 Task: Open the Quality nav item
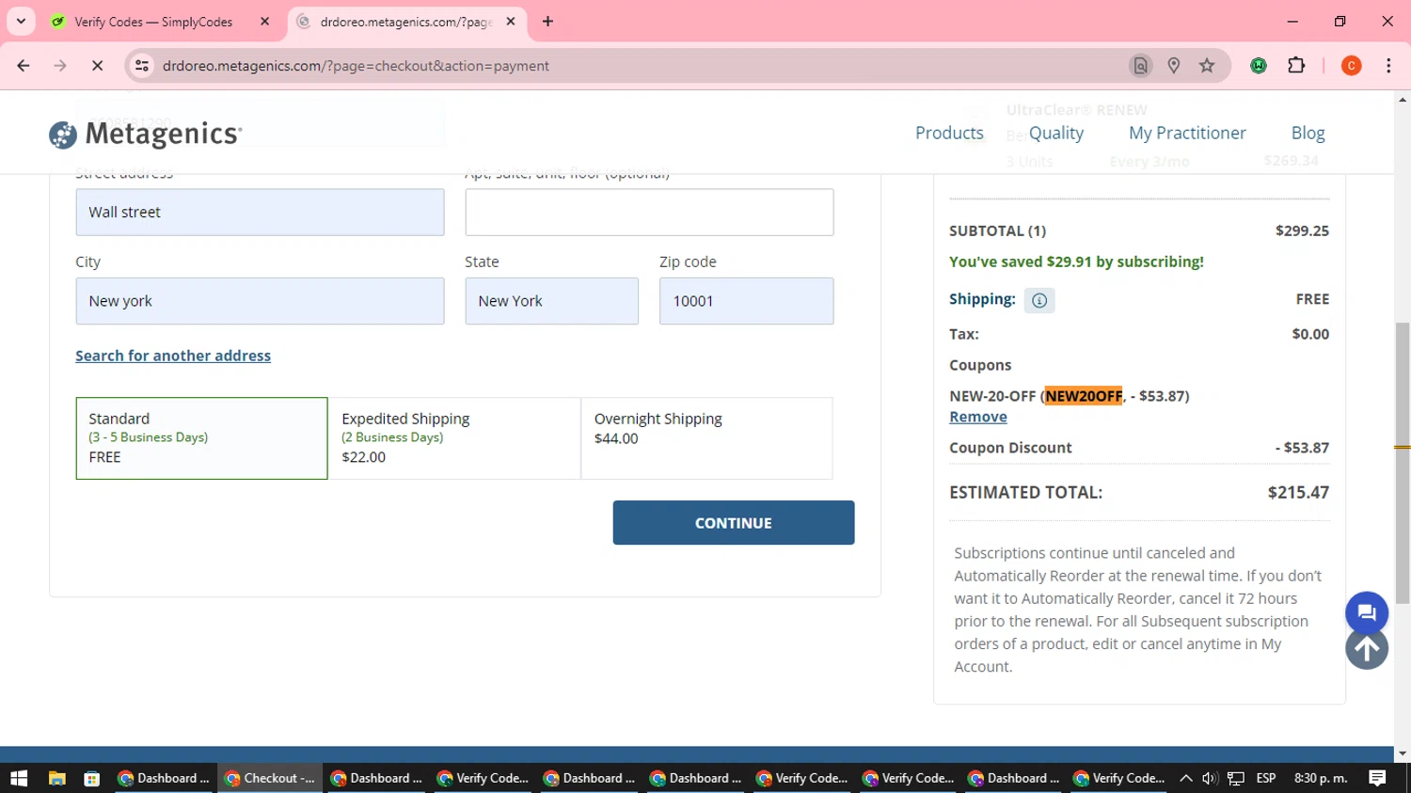1056,133
